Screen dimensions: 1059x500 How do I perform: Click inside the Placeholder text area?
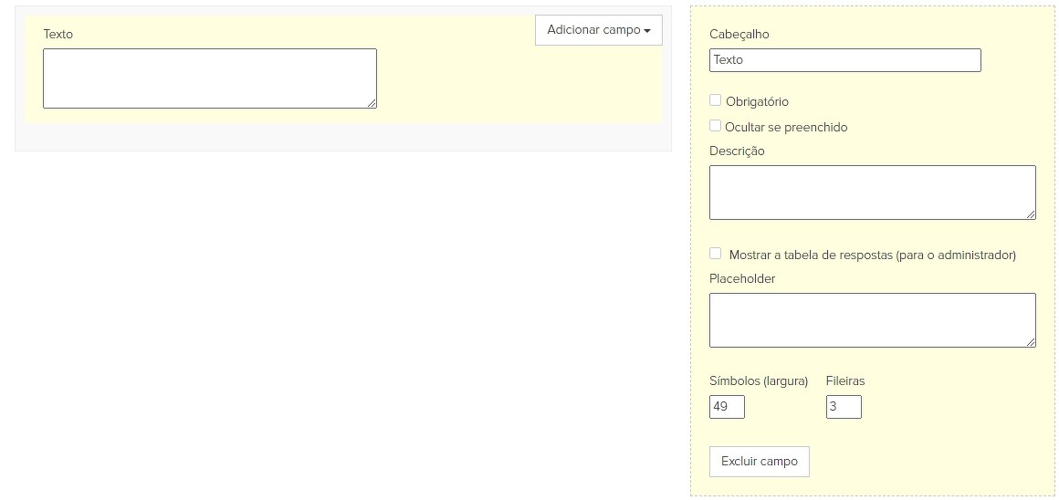[872, 319]
